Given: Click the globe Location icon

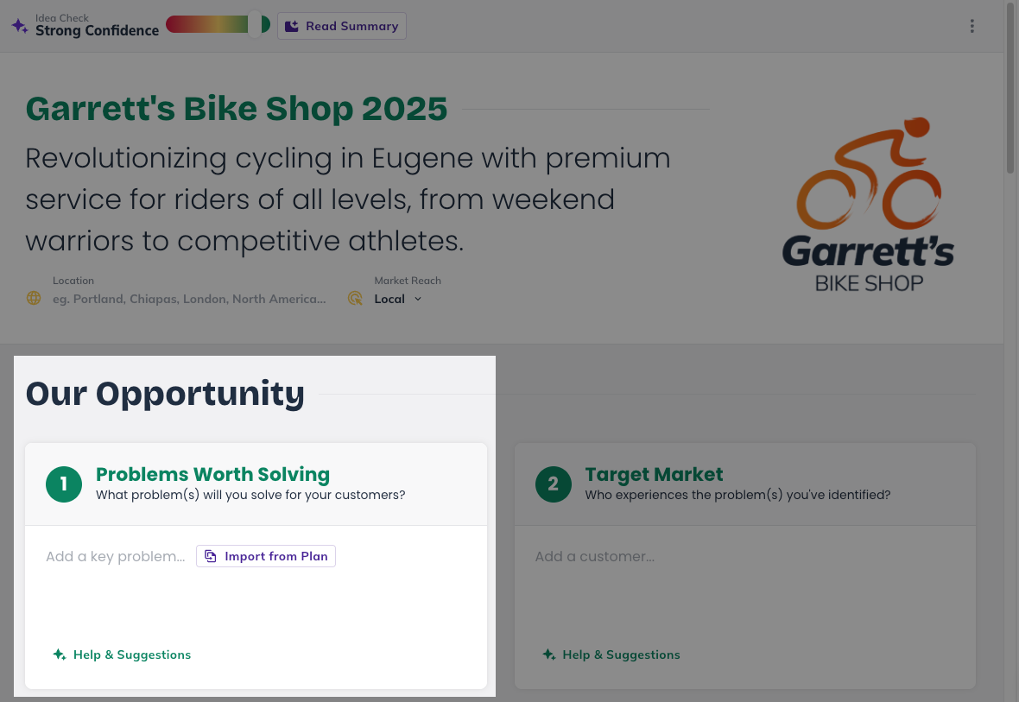Looking at the screenshot, I should click(34, 299).
